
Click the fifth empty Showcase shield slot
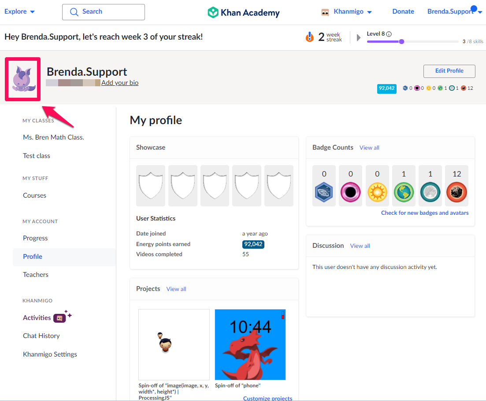(x=279, y=185)
